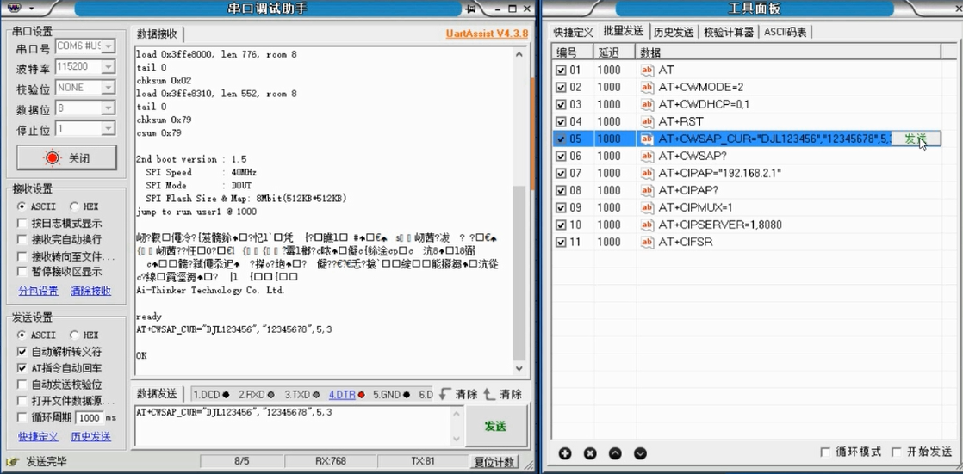Click the ab icon of the AT+CWSAP? row
The height and width of the screenshot is (474, 963).
[648, 156]
